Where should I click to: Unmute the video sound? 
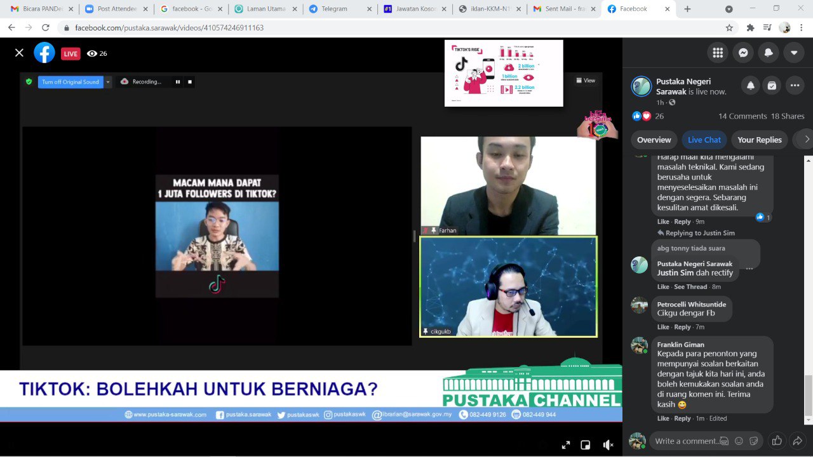point(608,445)
